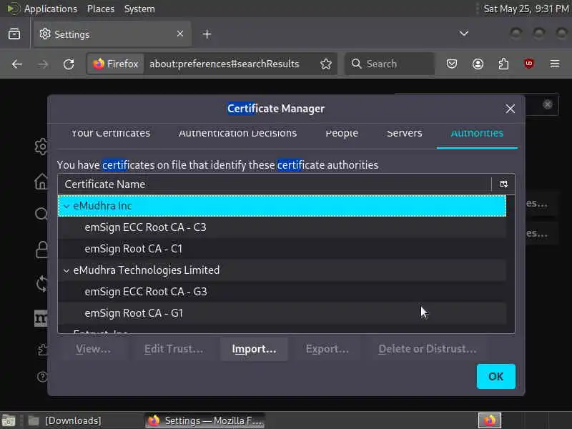Click the Firefox View icon in tab bar
The width and height of the screenshot is (572, 429).
pos(14,34)
